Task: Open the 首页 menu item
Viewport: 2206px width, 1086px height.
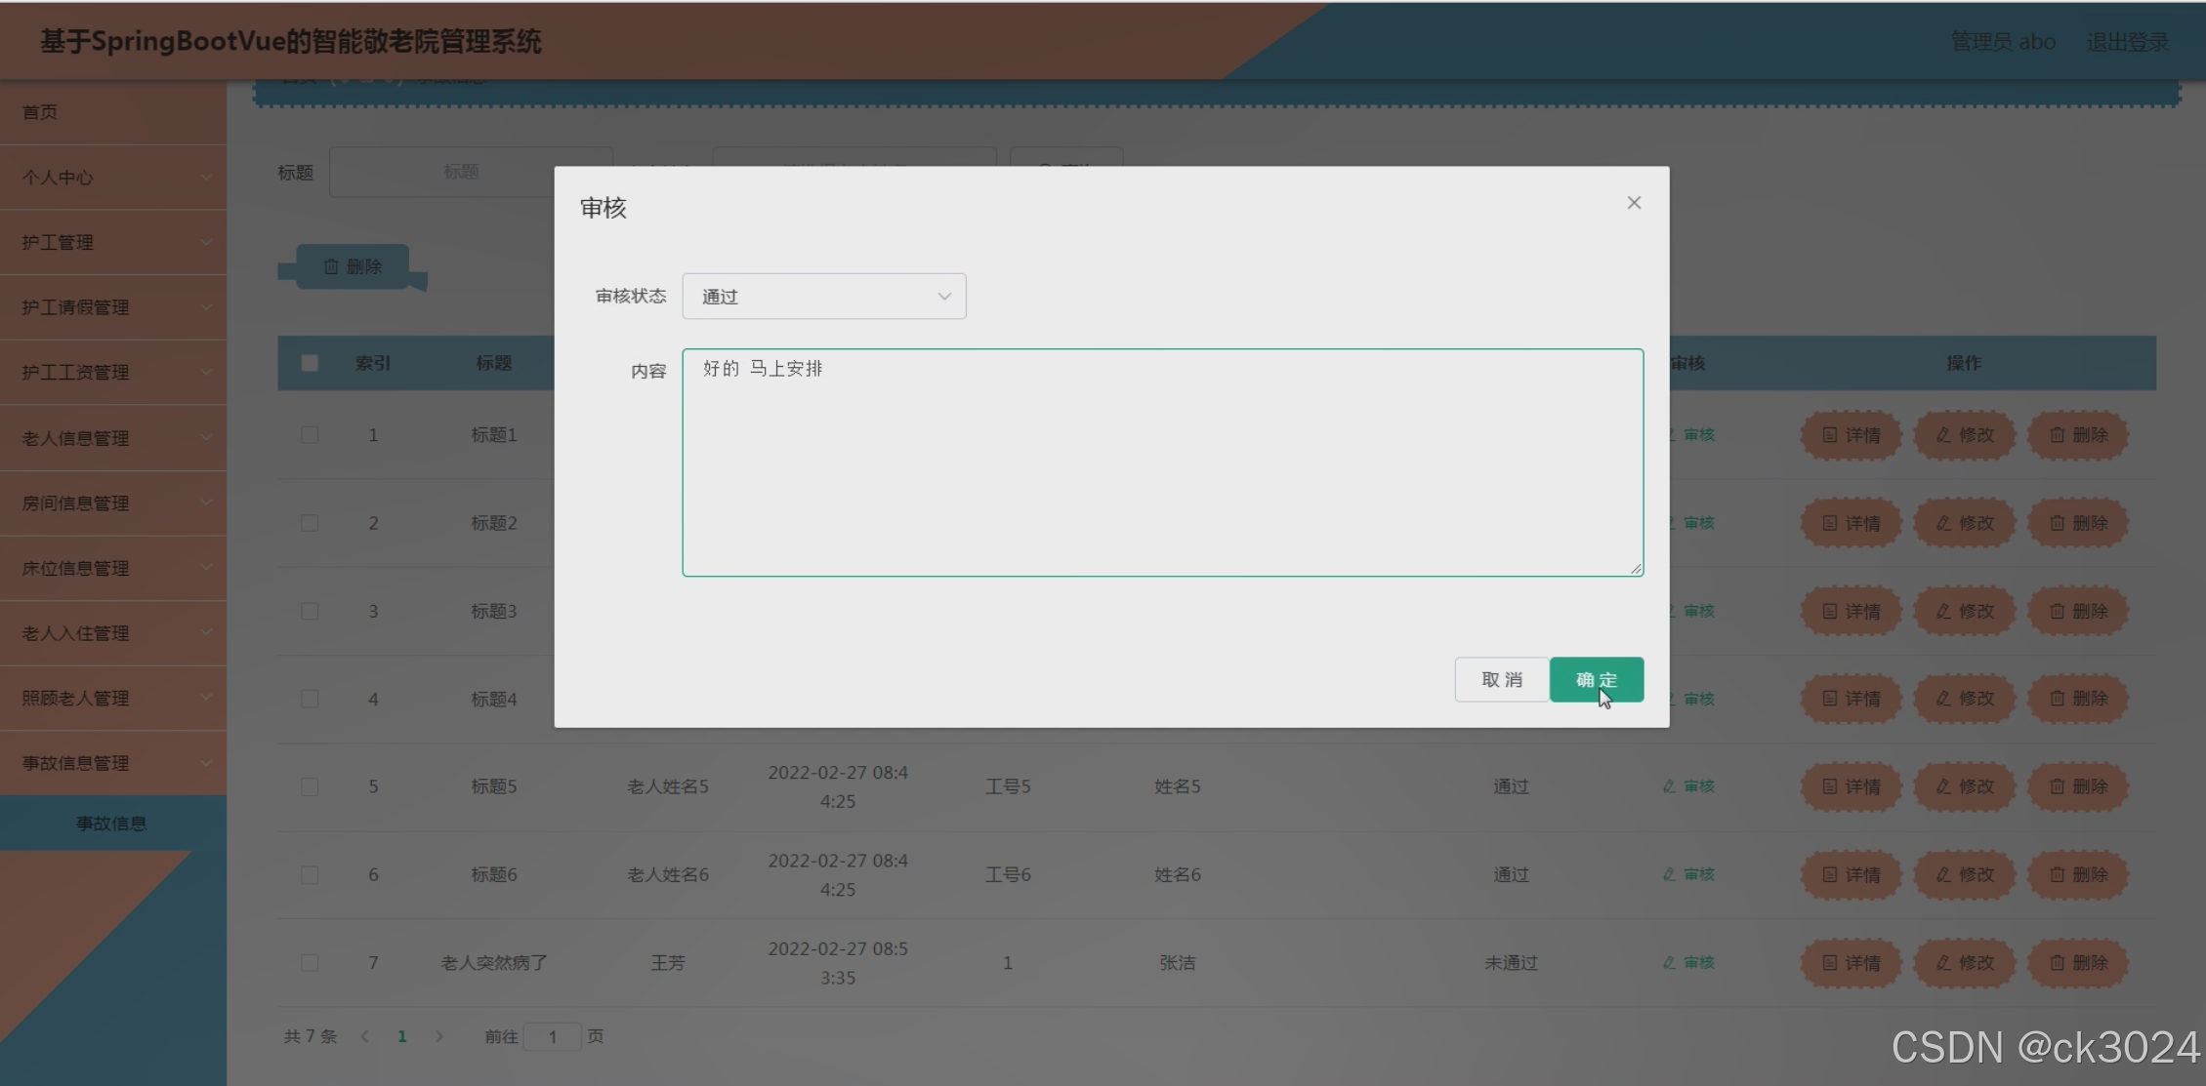Action: click(40, 112)
